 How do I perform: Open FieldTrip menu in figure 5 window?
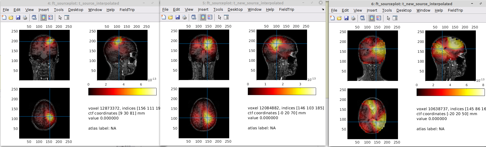click(286, 9)
